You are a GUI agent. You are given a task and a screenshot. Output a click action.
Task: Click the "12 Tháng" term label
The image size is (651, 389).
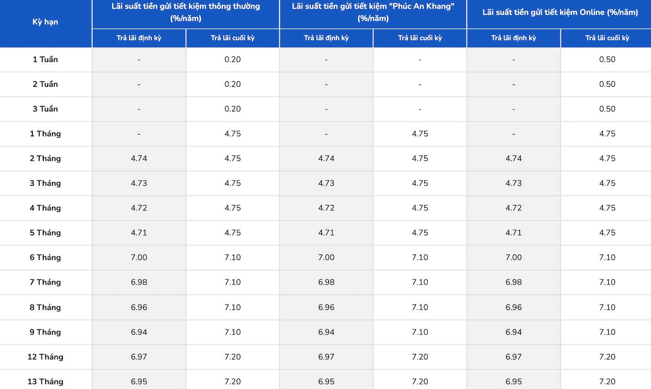point(46,357)
